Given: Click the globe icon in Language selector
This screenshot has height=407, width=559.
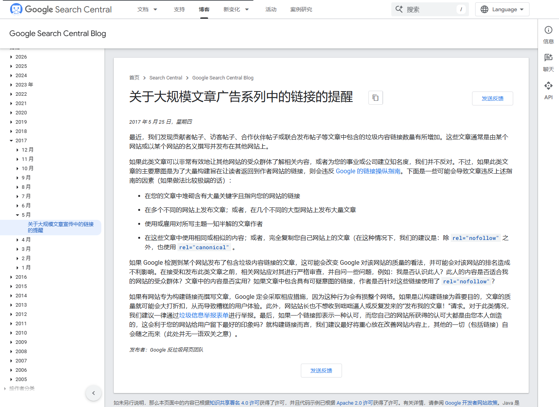Looking at the screenshot, I should (484, 9).
